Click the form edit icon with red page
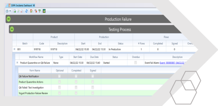 [x=31, y=11]
